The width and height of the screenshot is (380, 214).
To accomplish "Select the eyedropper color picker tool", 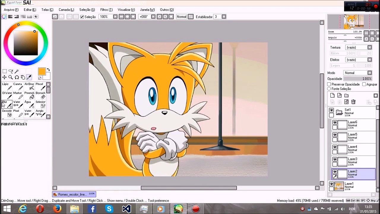I will pyautogui.click(x=29, y=78).
